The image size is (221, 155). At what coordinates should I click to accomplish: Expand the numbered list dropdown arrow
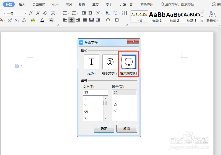tap(78, 13)
